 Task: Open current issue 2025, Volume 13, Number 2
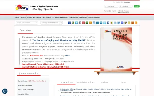[36, 81]
